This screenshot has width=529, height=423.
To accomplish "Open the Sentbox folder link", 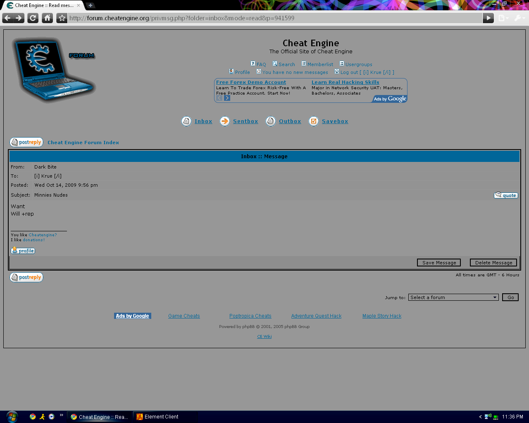I will point(245,121).
